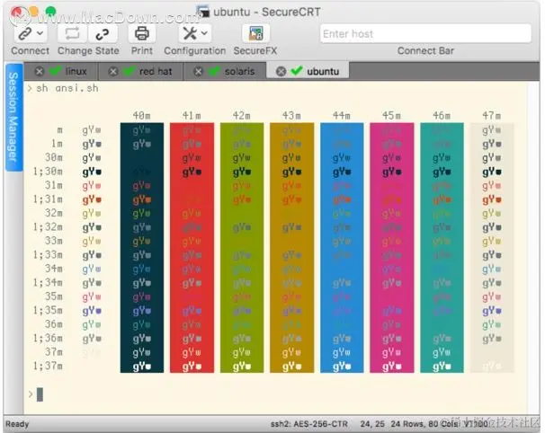Screen dimensions: 545x433
Task: Click the 43m column header
Action: (x=291, y=116)
